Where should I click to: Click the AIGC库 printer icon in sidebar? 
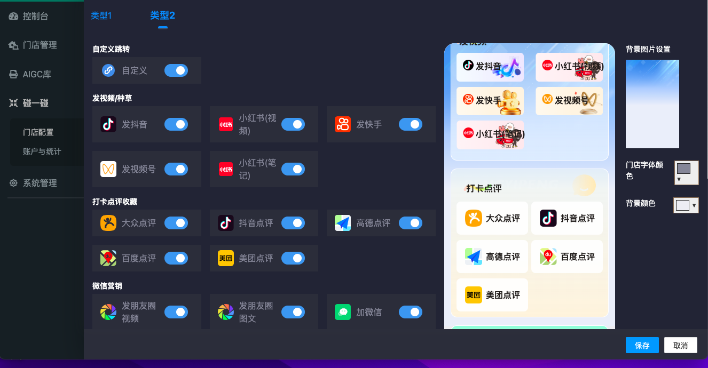tap(14, 74)
